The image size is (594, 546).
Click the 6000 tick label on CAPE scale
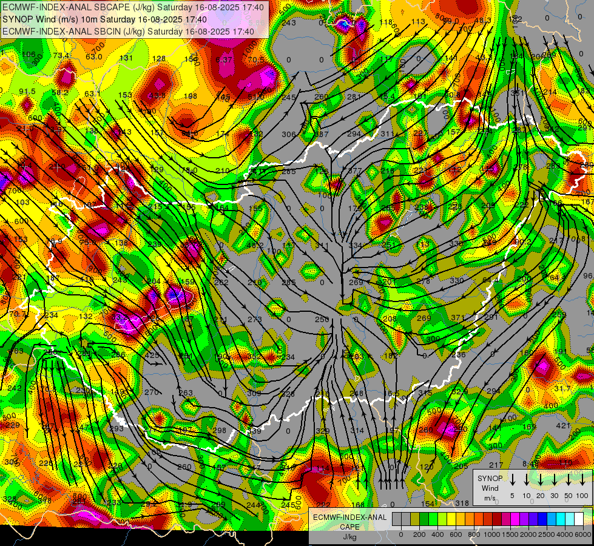[x=583, y=534]
